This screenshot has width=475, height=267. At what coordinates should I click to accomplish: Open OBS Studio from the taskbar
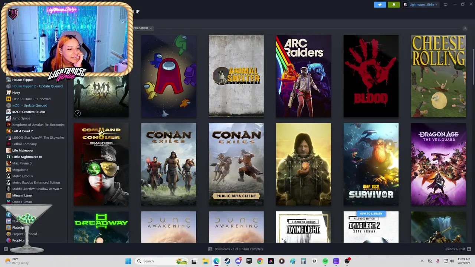pyautogui.click(x=347, y=261)
